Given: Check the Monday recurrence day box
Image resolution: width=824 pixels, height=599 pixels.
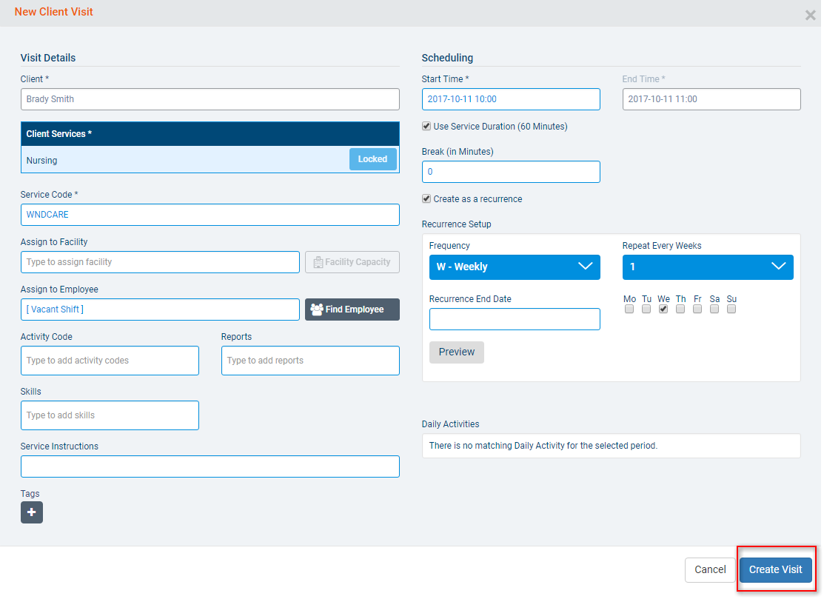Looking at the screenshot, I should [629, 309].
